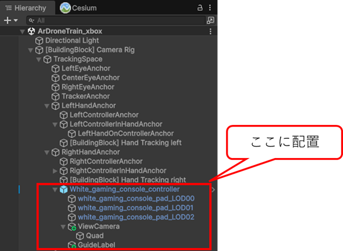Image resolution: width=343 pixels, height=251 pixels.
Task: Expand RightControllerInHandAnchor children
Action: [x=55, y=171]
